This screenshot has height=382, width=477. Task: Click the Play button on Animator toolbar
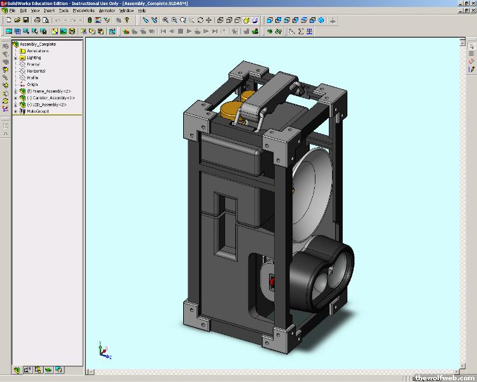click(190, 31)
